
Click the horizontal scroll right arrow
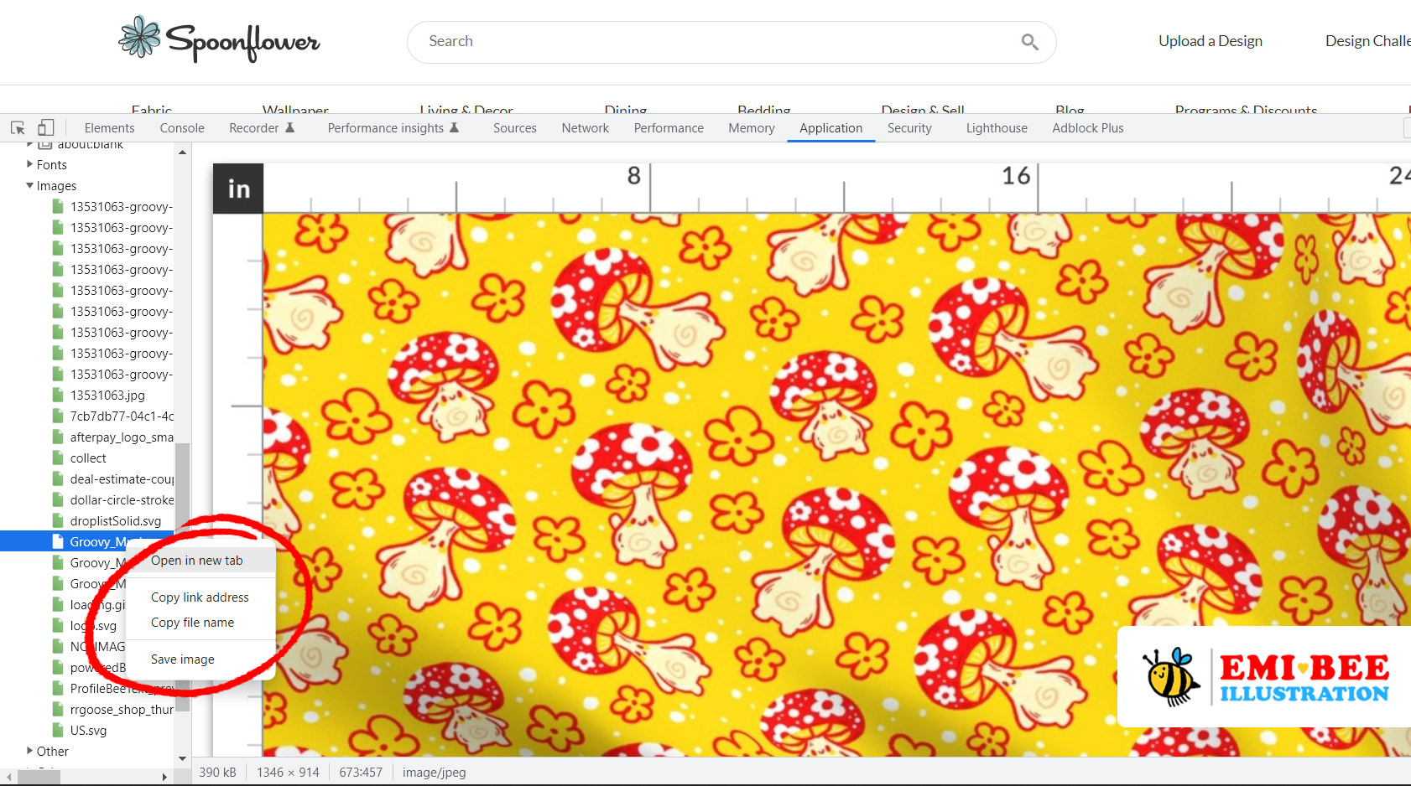(164, 777)
